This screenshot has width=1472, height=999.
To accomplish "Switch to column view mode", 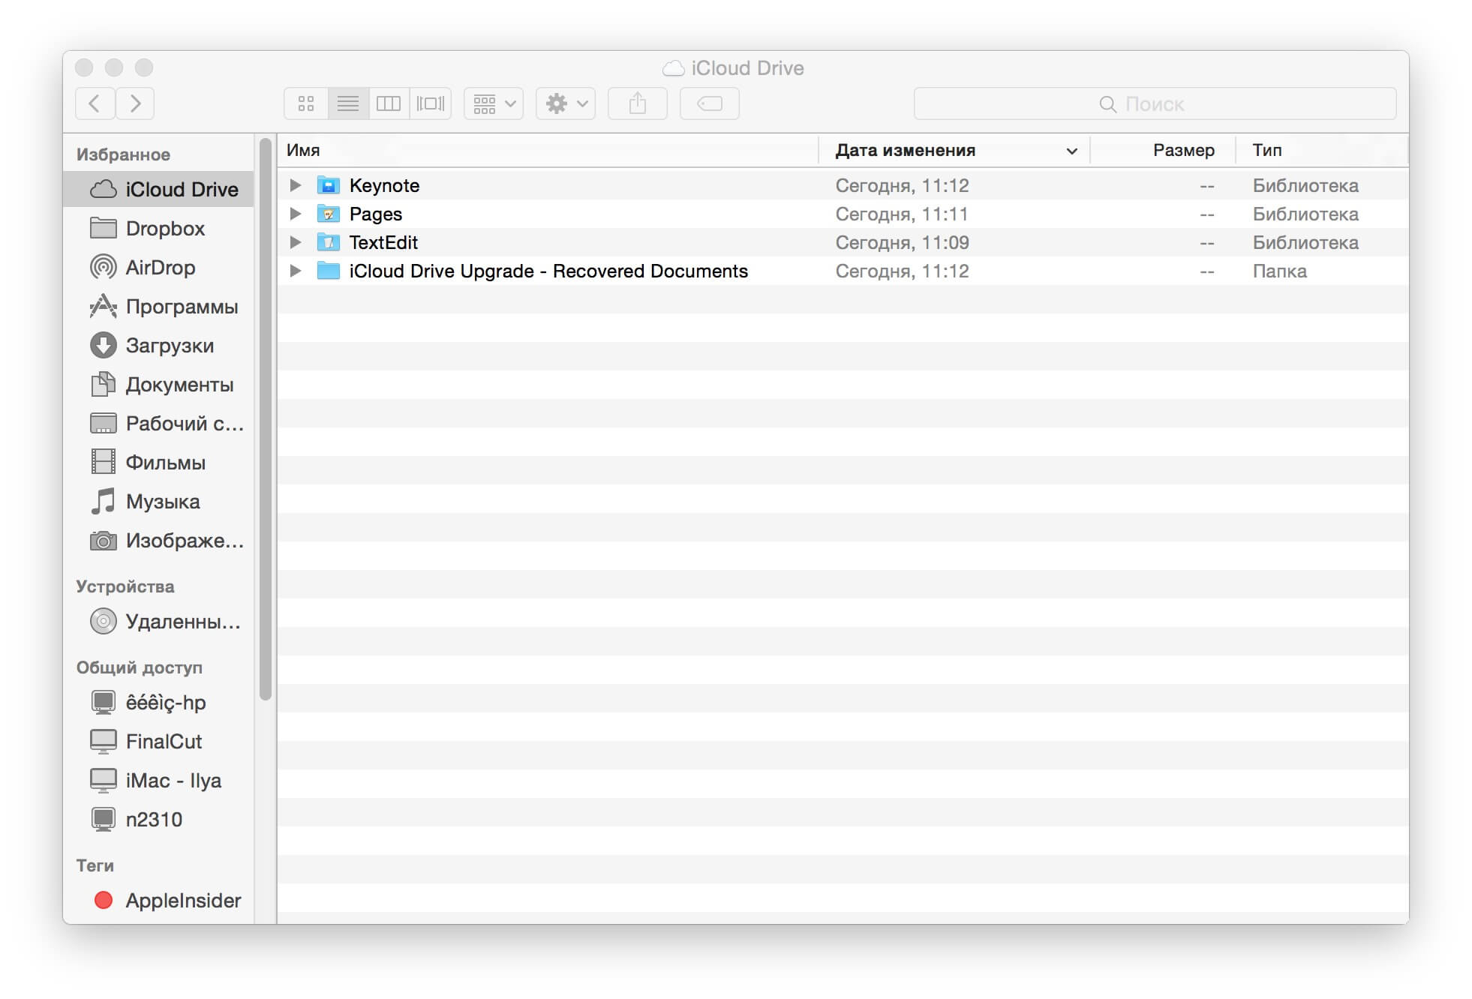I will coord(389,103).
